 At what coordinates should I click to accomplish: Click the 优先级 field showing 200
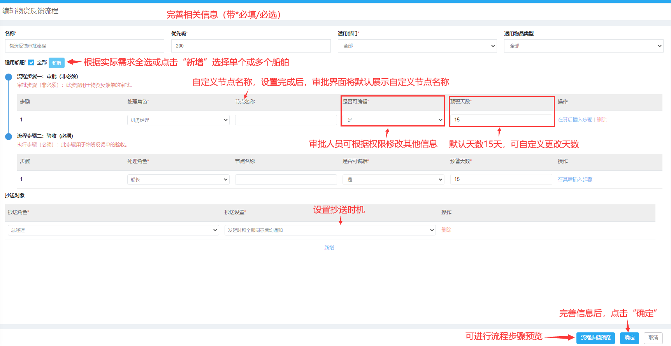(x=251, y=46)
